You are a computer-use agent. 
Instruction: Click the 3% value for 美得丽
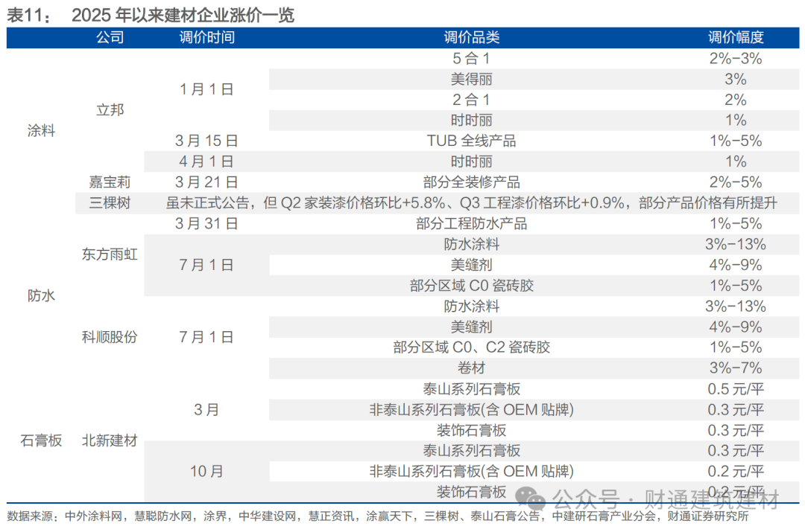coord(736,79)
